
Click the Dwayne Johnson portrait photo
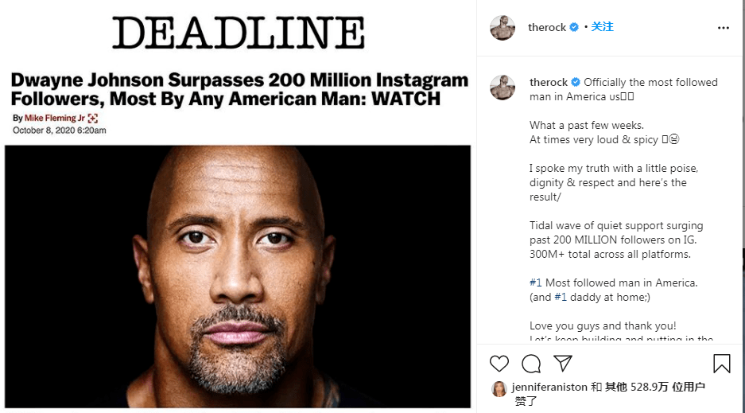pos(238,275)
